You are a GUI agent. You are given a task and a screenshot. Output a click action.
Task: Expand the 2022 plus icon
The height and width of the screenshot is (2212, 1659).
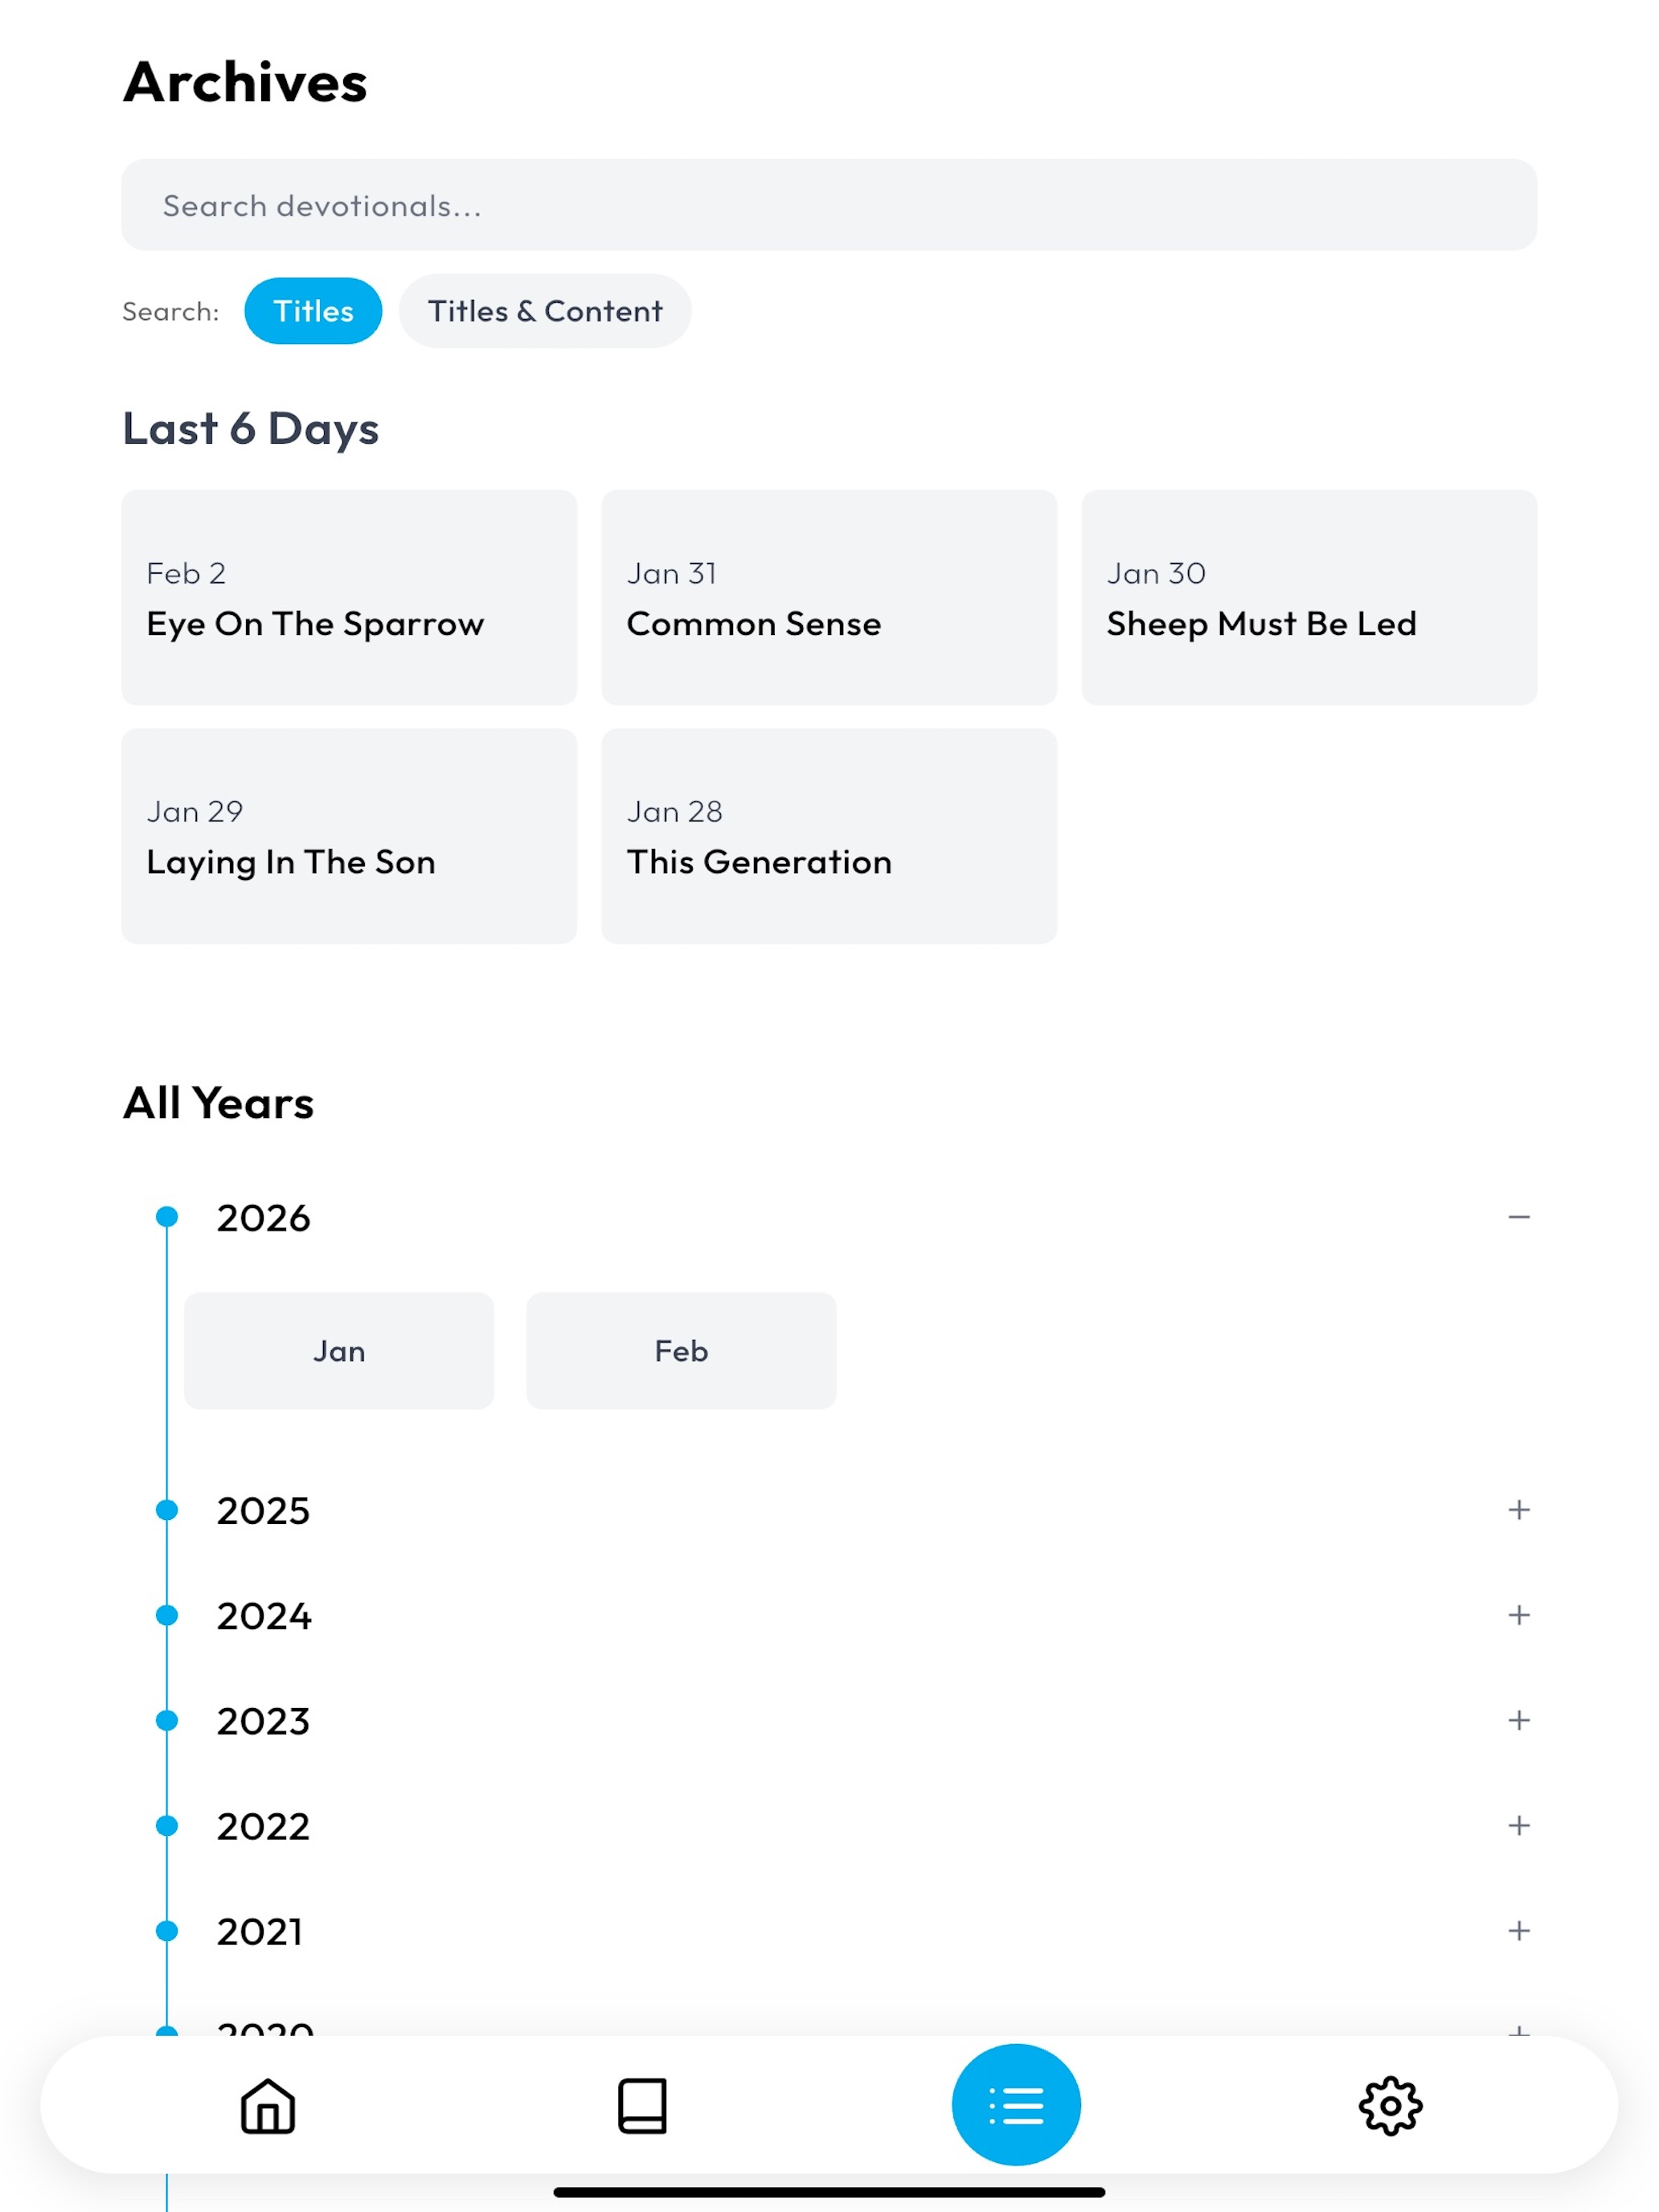pos(1519,1826)
